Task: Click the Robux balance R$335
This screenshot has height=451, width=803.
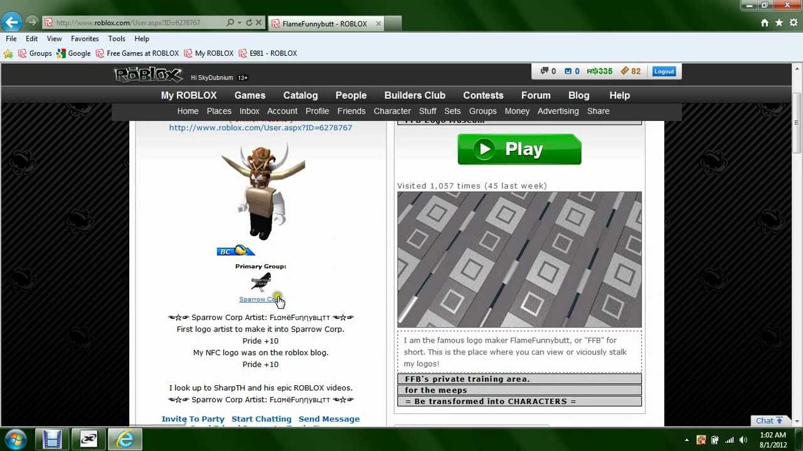Action: tap(600, 71)
